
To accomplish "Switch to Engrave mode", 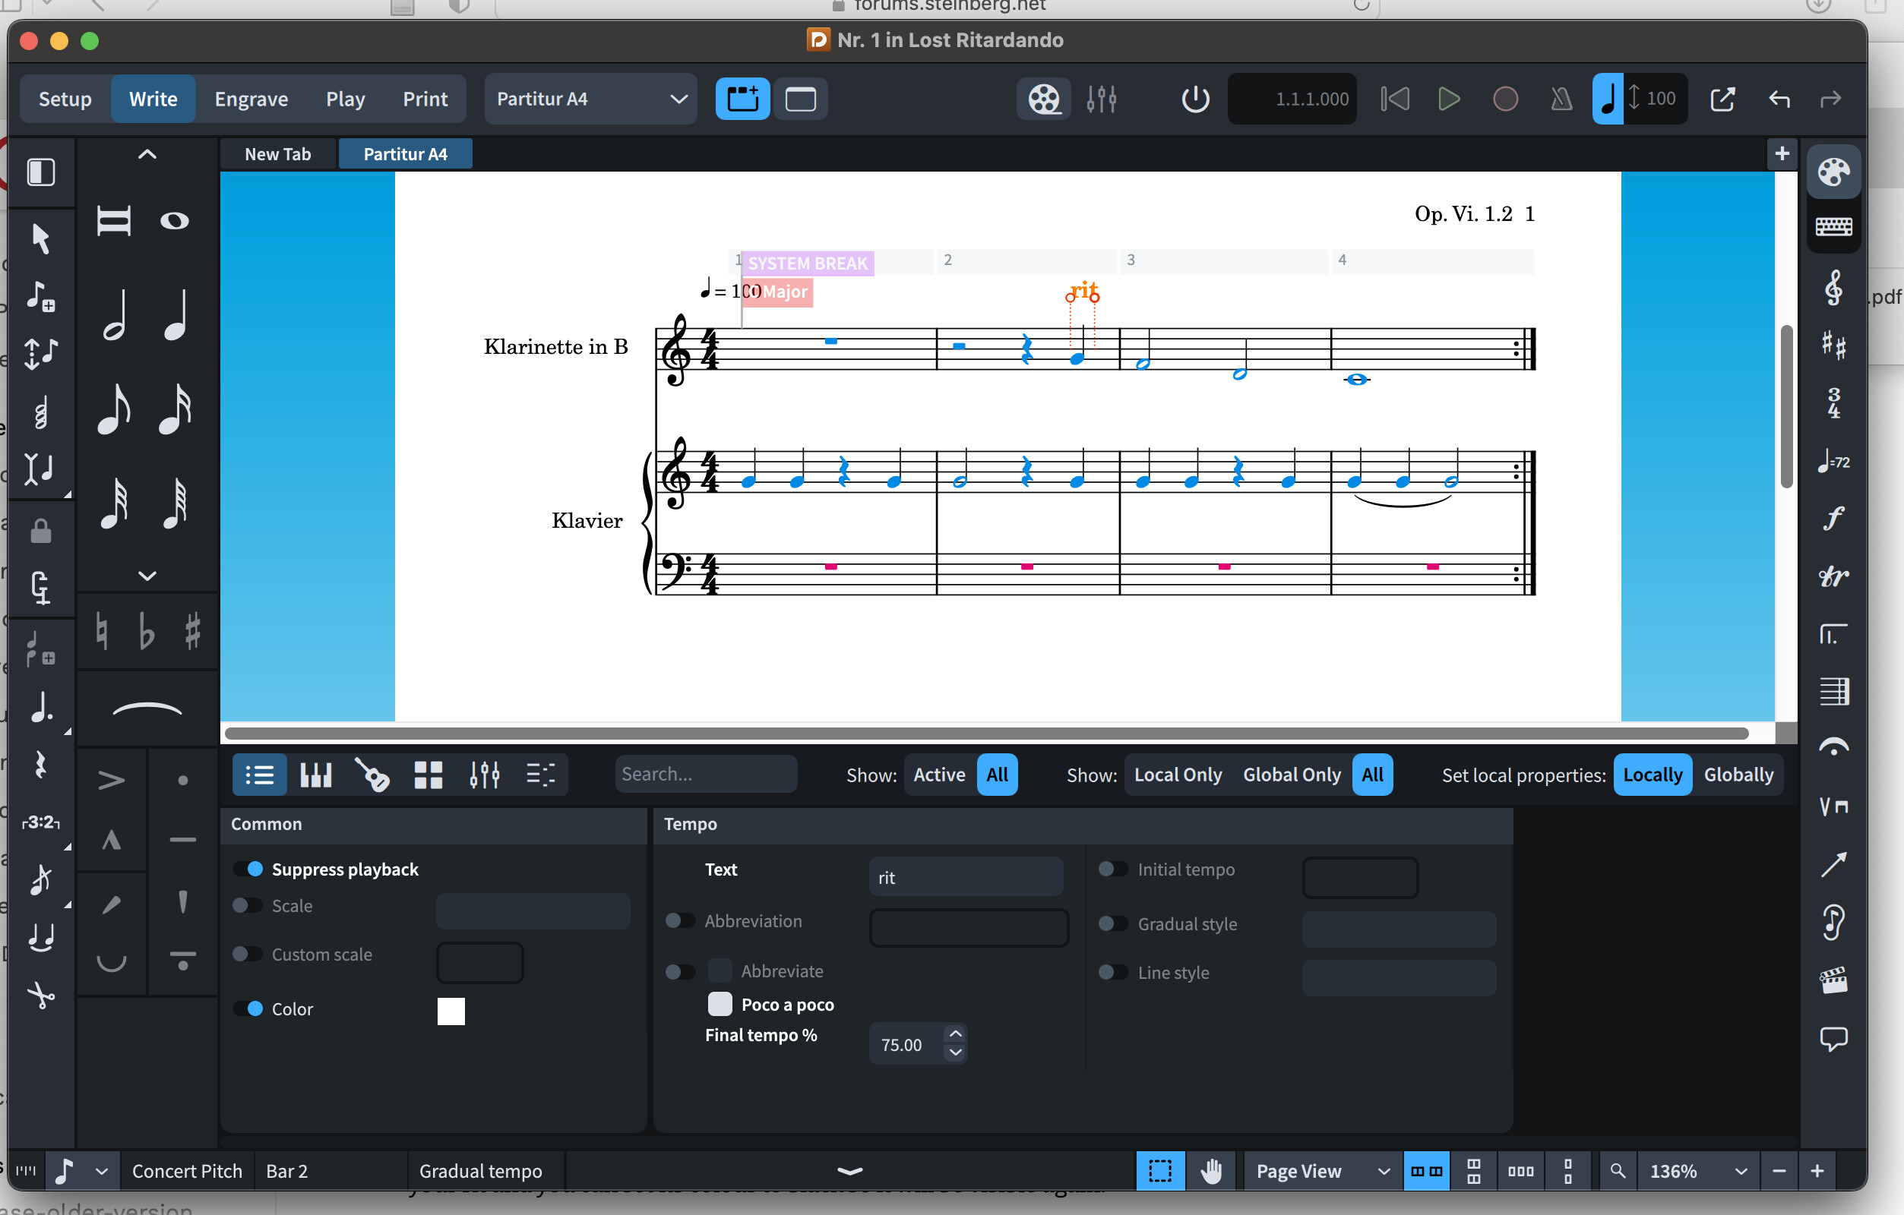I will [251, 99].
